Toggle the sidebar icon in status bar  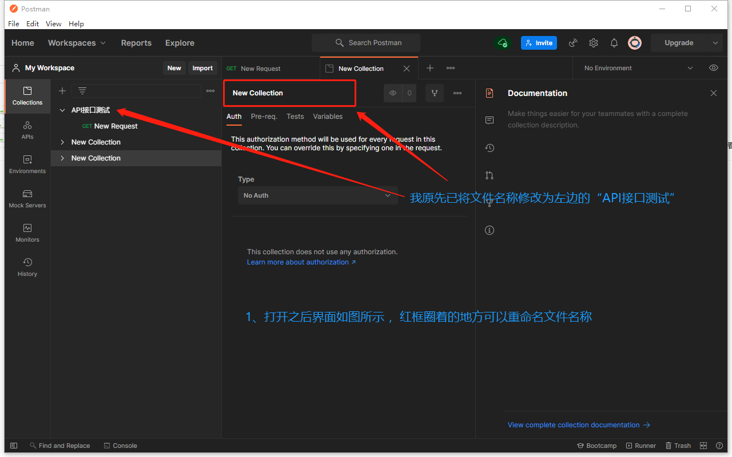14,446
